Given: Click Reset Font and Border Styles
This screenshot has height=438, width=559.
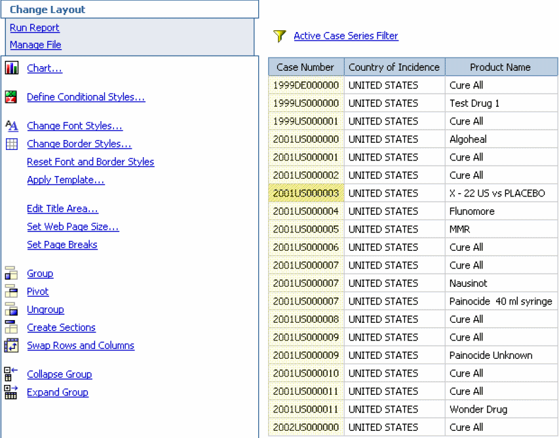Looking at the screenshot, I should pyautogui.click(x=90, y=162).
